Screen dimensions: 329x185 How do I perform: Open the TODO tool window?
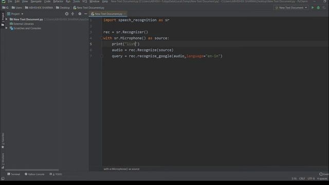(x=56, y=174)
